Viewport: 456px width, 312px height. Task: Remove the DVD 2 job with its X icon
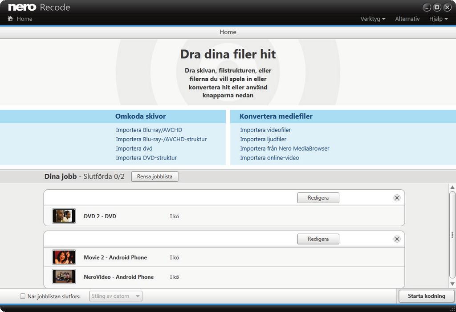click(397, 198)
